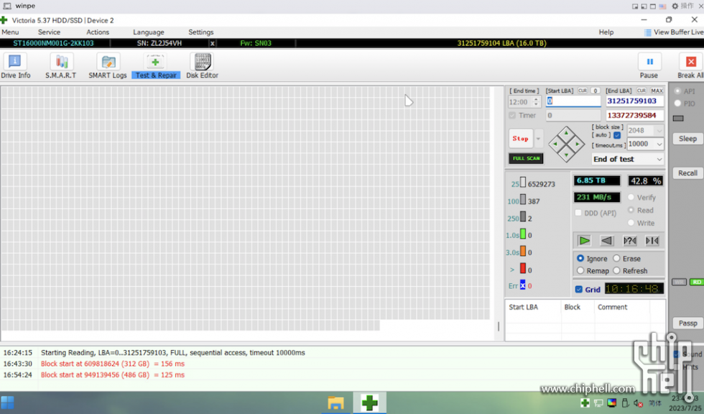704x414 pixels.
Task: Switch to Test & Repair view
Action: 156,66
